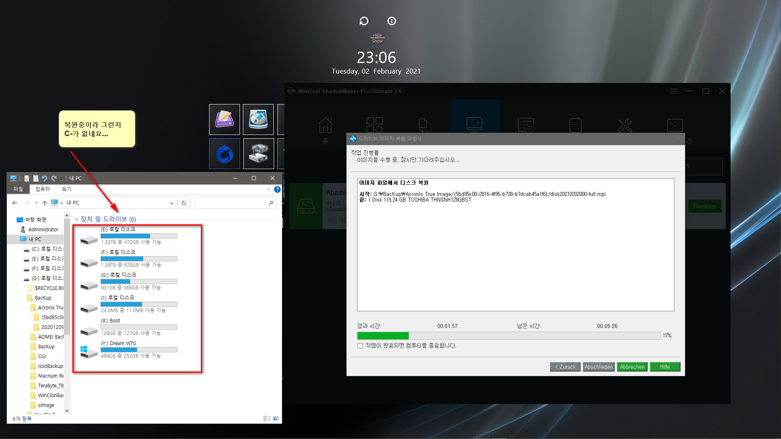Image resolution: width=781 pixels, height=439 pixels.
Task: Click the refresh icon above the clock
Action: pyautogui.click(x=364, y=21)
